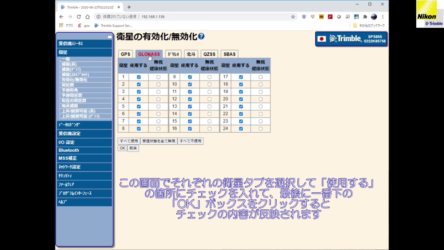Click the site security info icon

coord(99,17)
